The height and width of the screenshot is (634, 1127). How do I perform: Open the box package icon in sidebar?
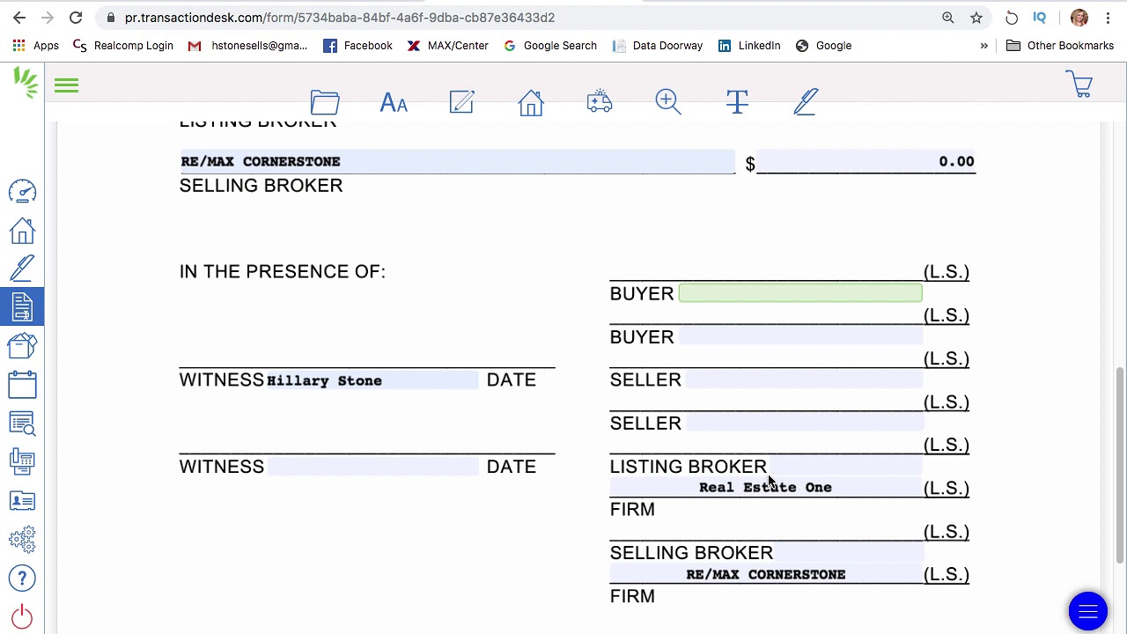[22, 345]
